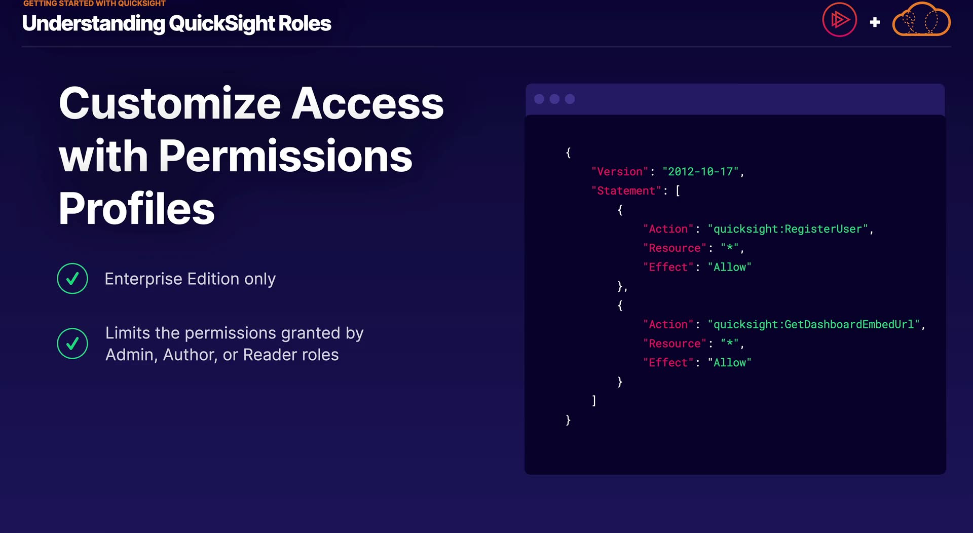Click the "Statement" key in the policy
This screenshot has height=533, width=973.
pos(626,191)
